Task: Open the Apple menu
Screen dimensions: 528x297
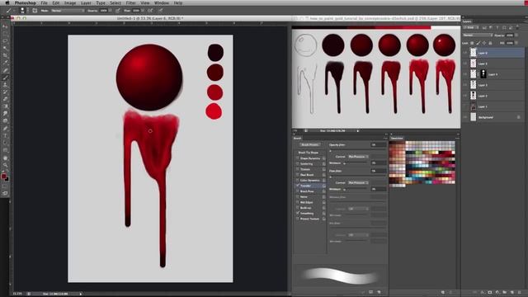Action: point(7,2)
